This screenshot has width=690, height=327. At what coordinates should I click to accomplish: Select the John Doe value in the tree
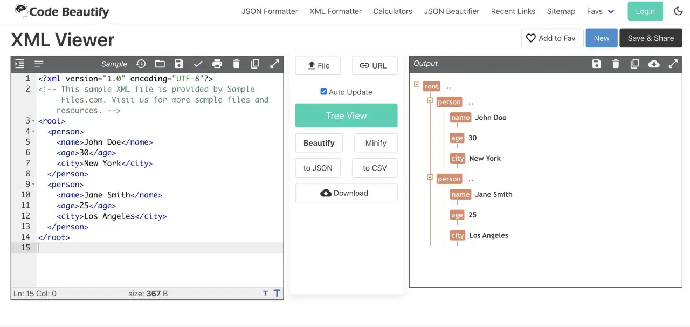pyautogui.click(x=491, y=118)
